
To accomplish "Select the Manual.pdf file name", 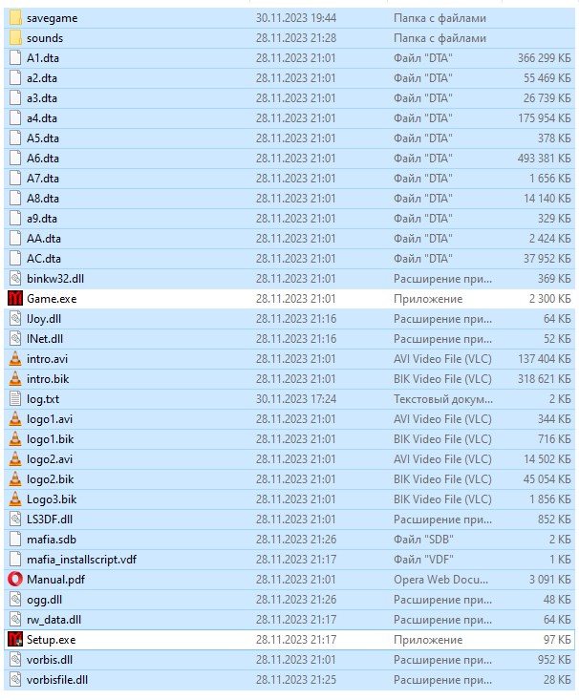I will tap(55, 580).
